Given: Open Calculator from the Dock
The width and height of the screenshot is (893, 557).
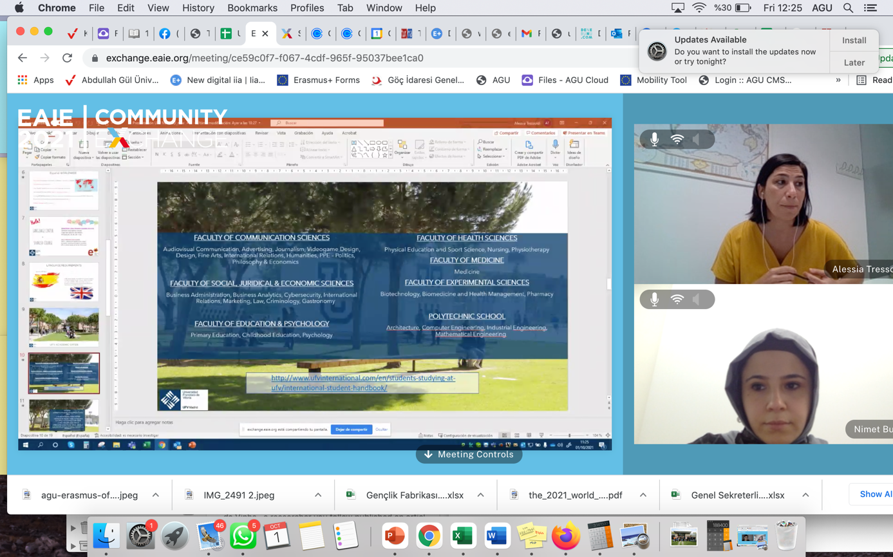Looking at the screenshot, I should tap(599, 536).
